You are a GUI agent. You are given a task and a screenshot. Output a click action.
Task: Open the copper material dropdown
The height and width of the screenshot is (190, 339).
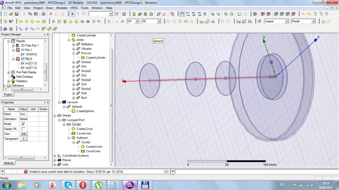click(x=287, y=21)
